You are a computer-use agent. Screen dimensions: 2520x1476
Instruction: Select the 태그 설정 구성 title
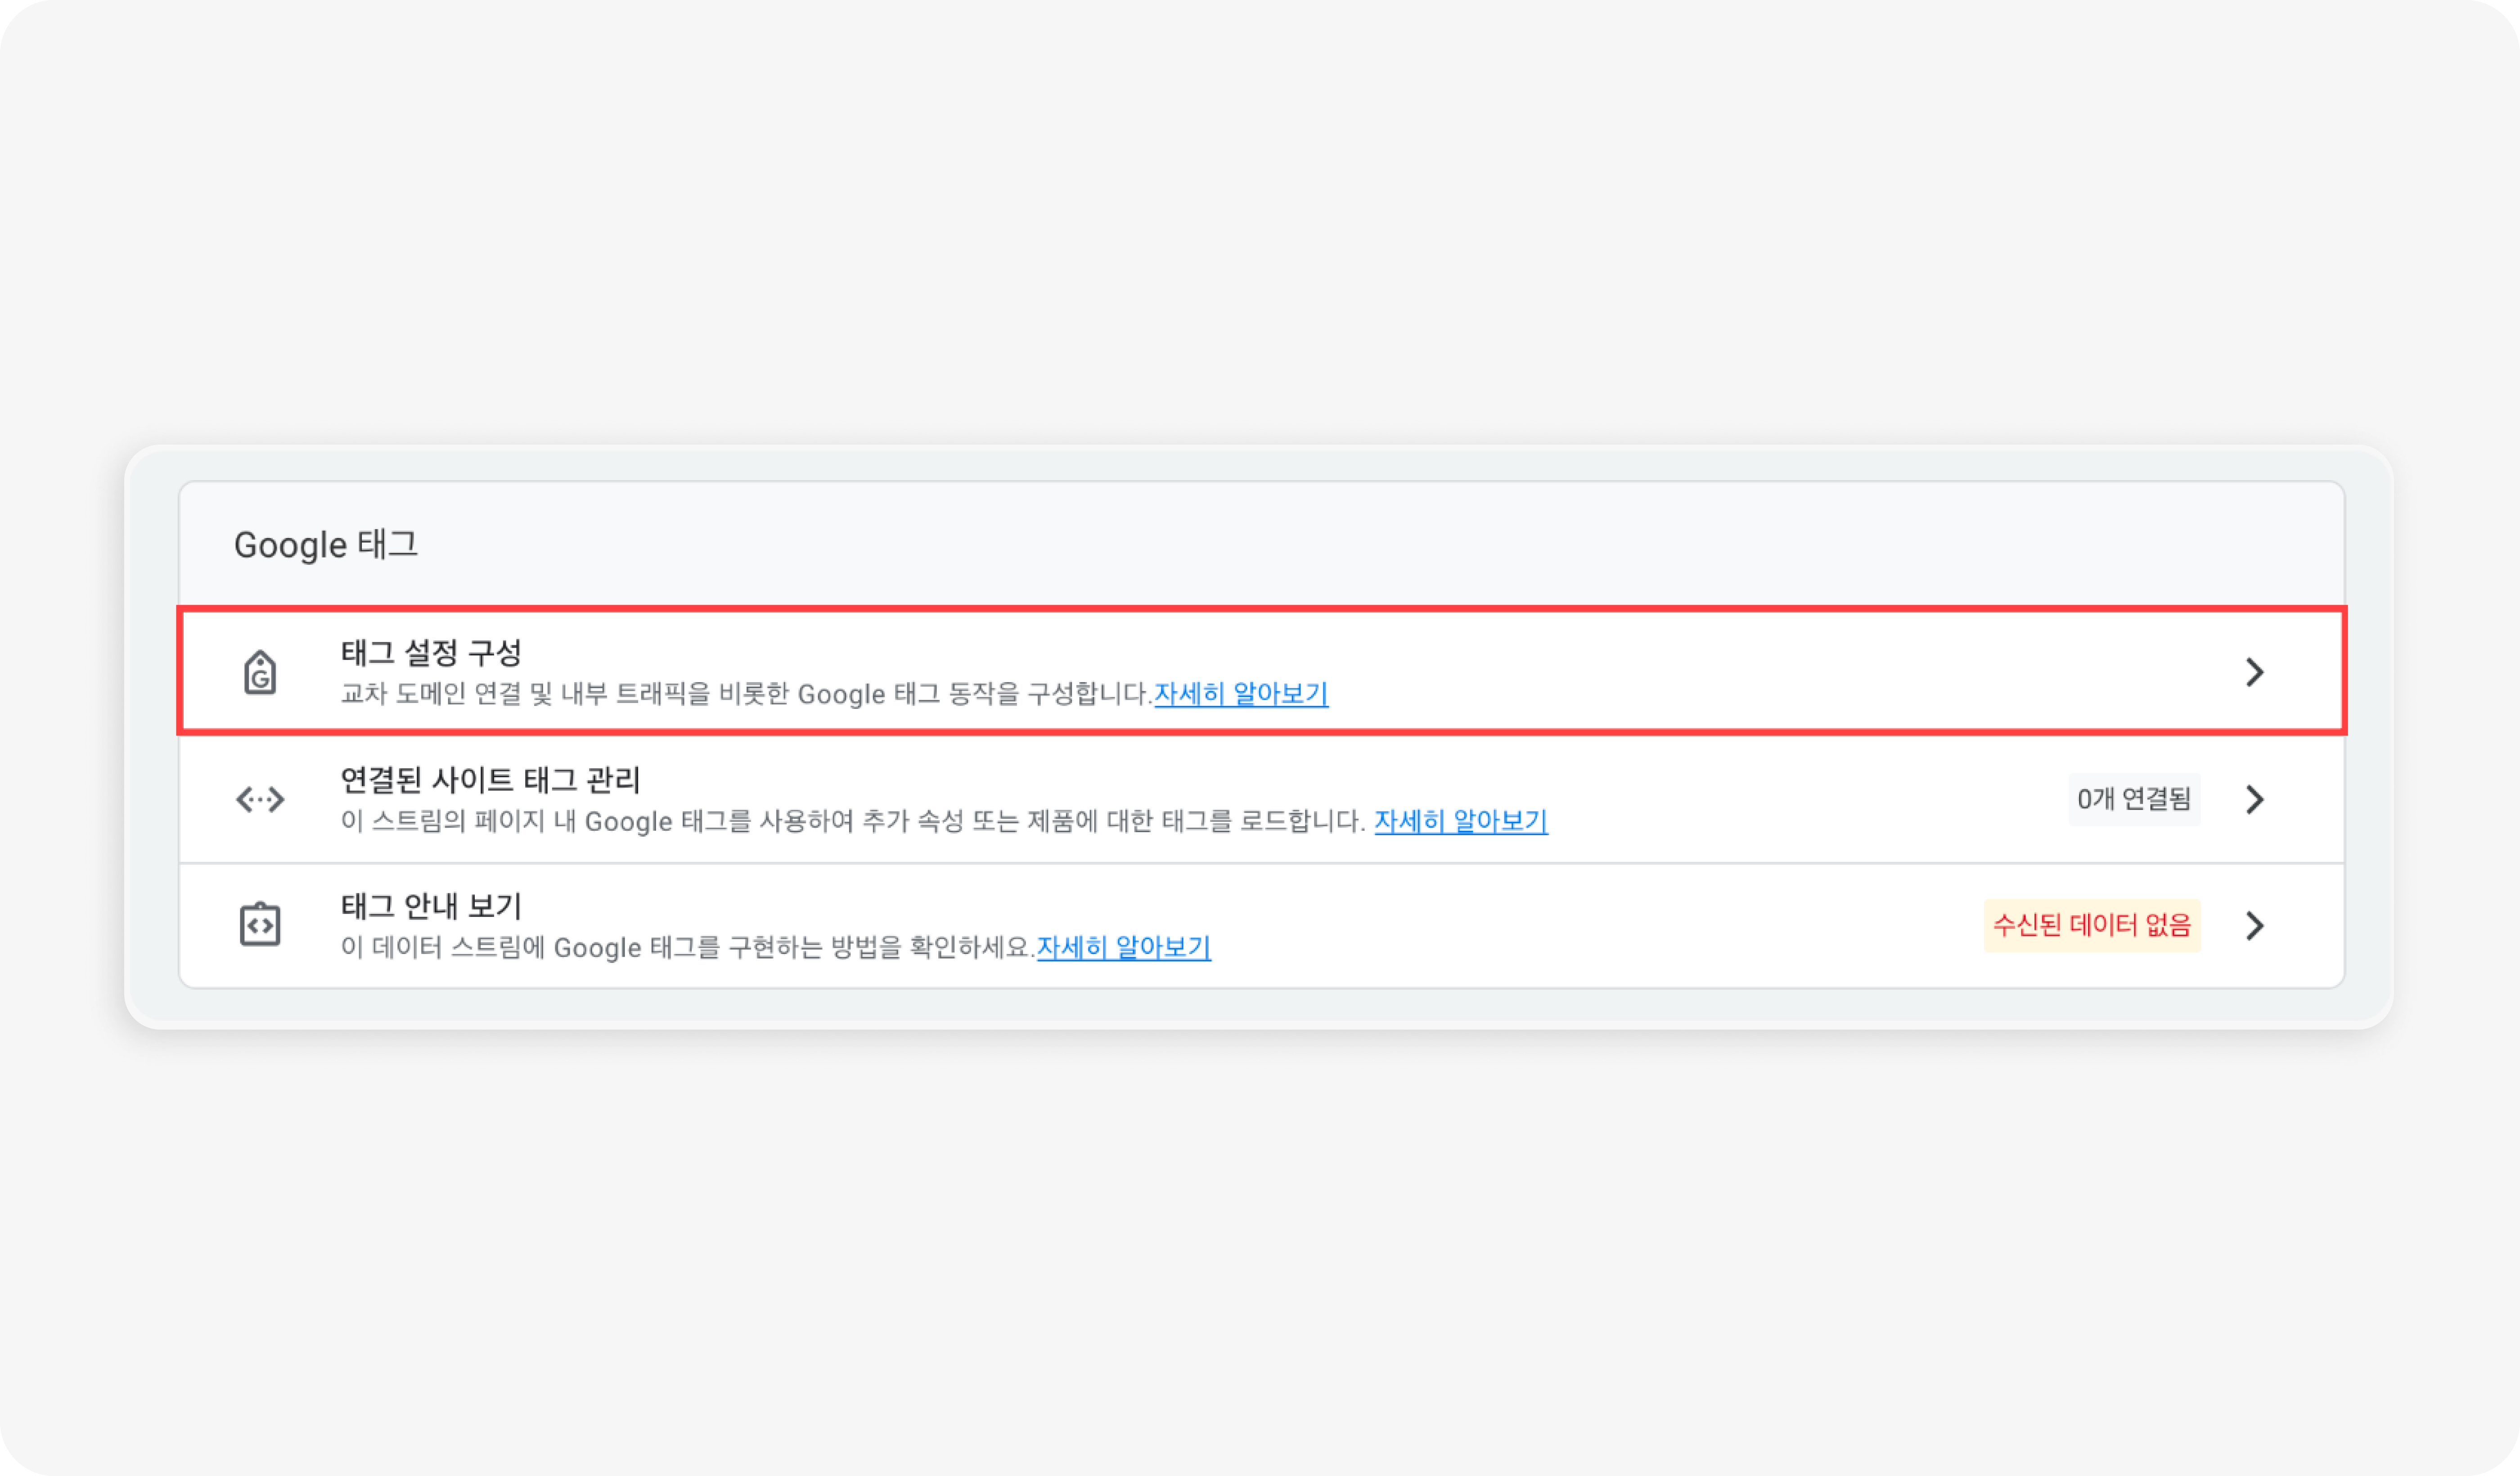tap(431, 653)
